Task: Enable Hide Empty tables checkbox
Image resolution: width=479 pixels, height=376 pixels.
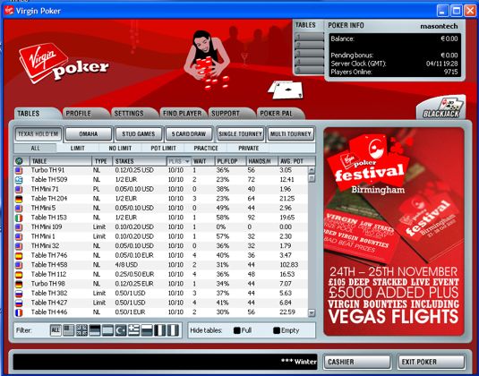Action: coord(277,330)
